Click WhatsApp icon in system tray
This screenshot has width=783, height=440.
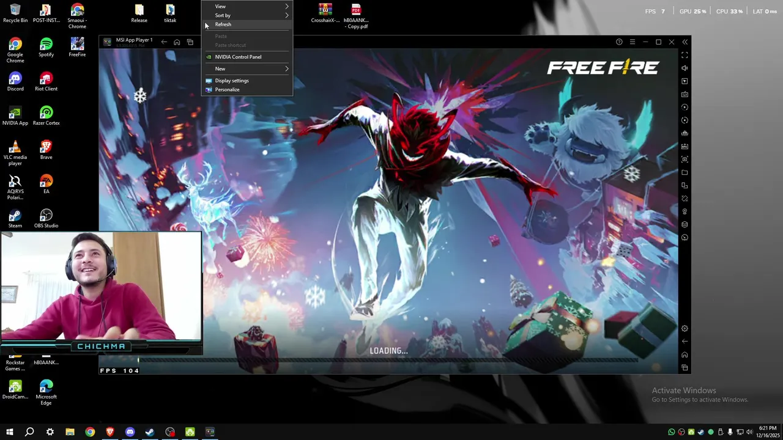(x=672, y=432)
